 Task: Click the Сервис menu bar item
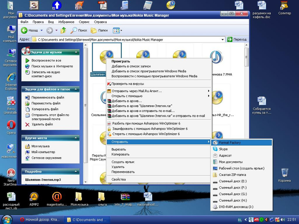(84, 22)
